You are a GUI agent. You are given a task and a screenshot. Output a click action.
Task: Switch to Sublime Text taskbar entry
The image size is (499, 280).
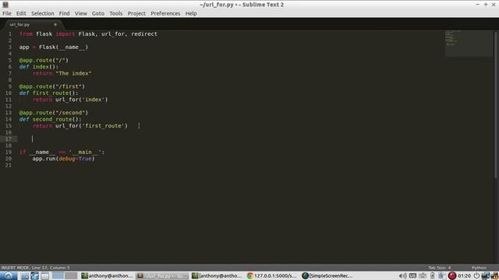163,275
